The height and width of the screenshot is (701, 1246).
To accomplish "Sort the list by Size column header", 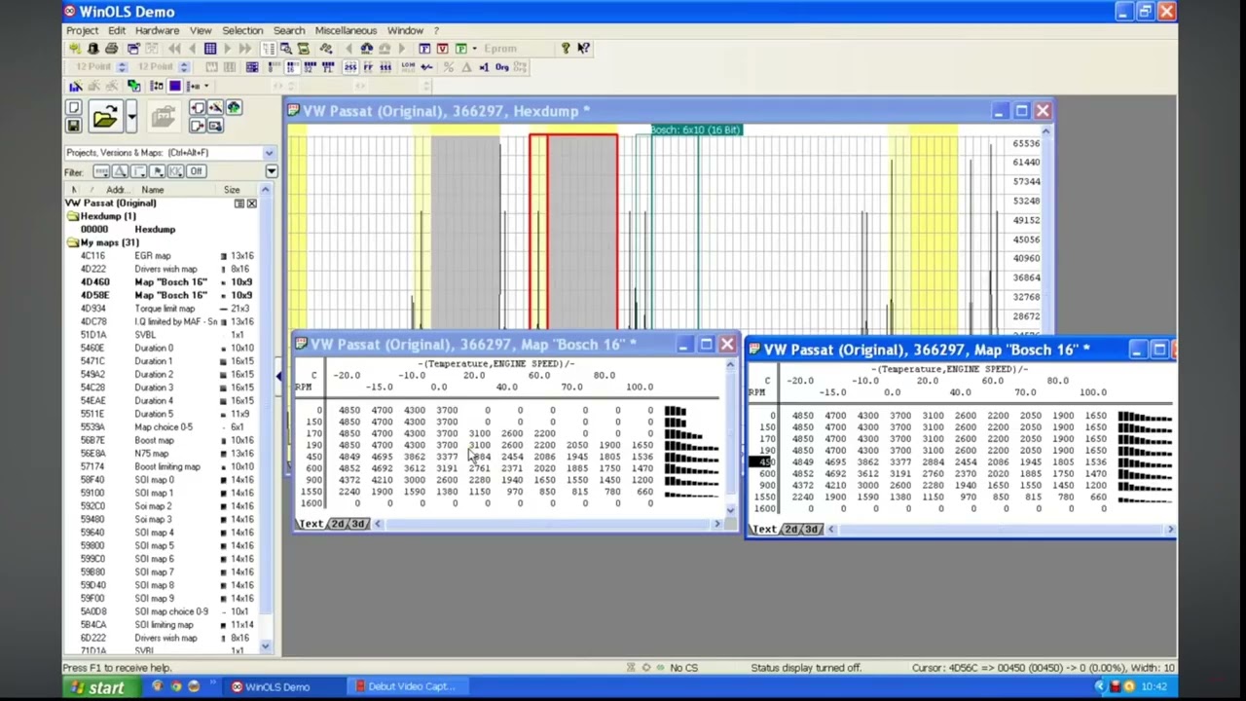I will 232,190.
